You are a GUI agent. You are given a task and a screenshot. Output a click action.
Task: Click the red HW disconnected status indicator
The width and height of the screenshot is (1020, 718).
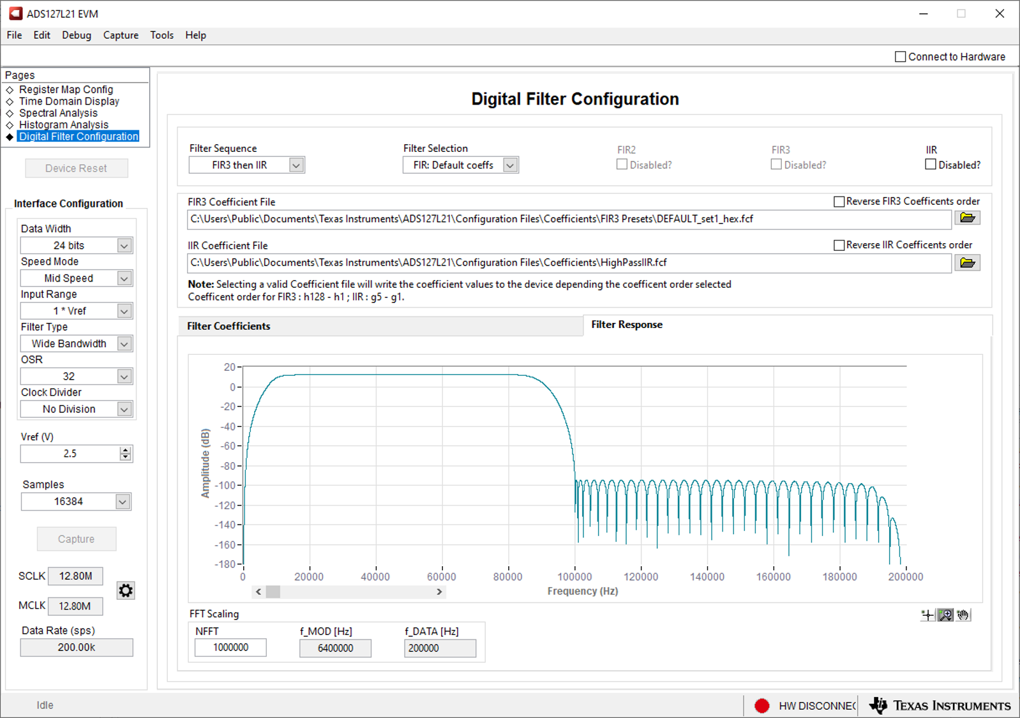(761, 705)
